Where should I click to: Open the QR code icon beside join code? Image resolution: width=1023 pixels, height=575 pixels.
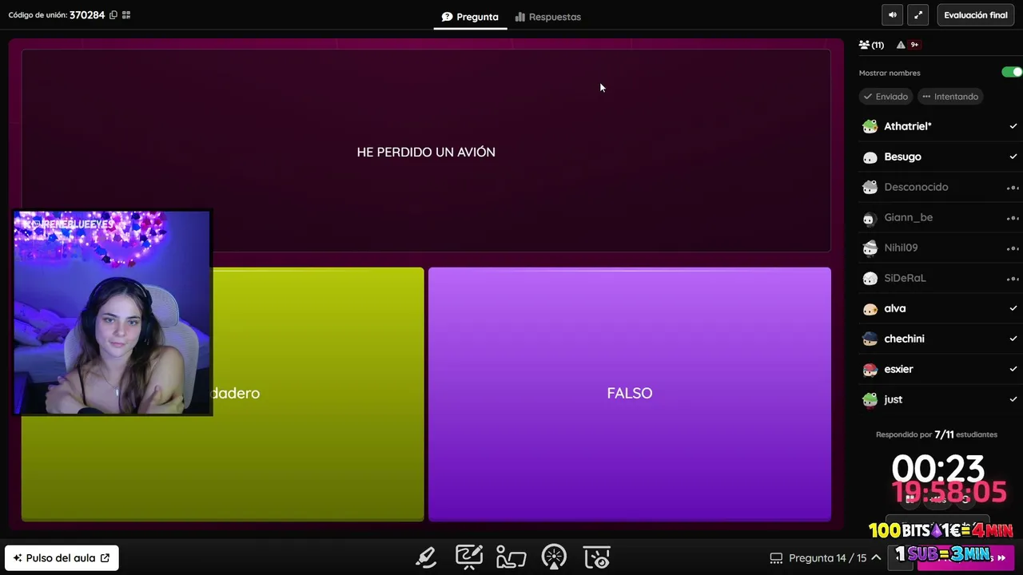click(x=126, y=15)
